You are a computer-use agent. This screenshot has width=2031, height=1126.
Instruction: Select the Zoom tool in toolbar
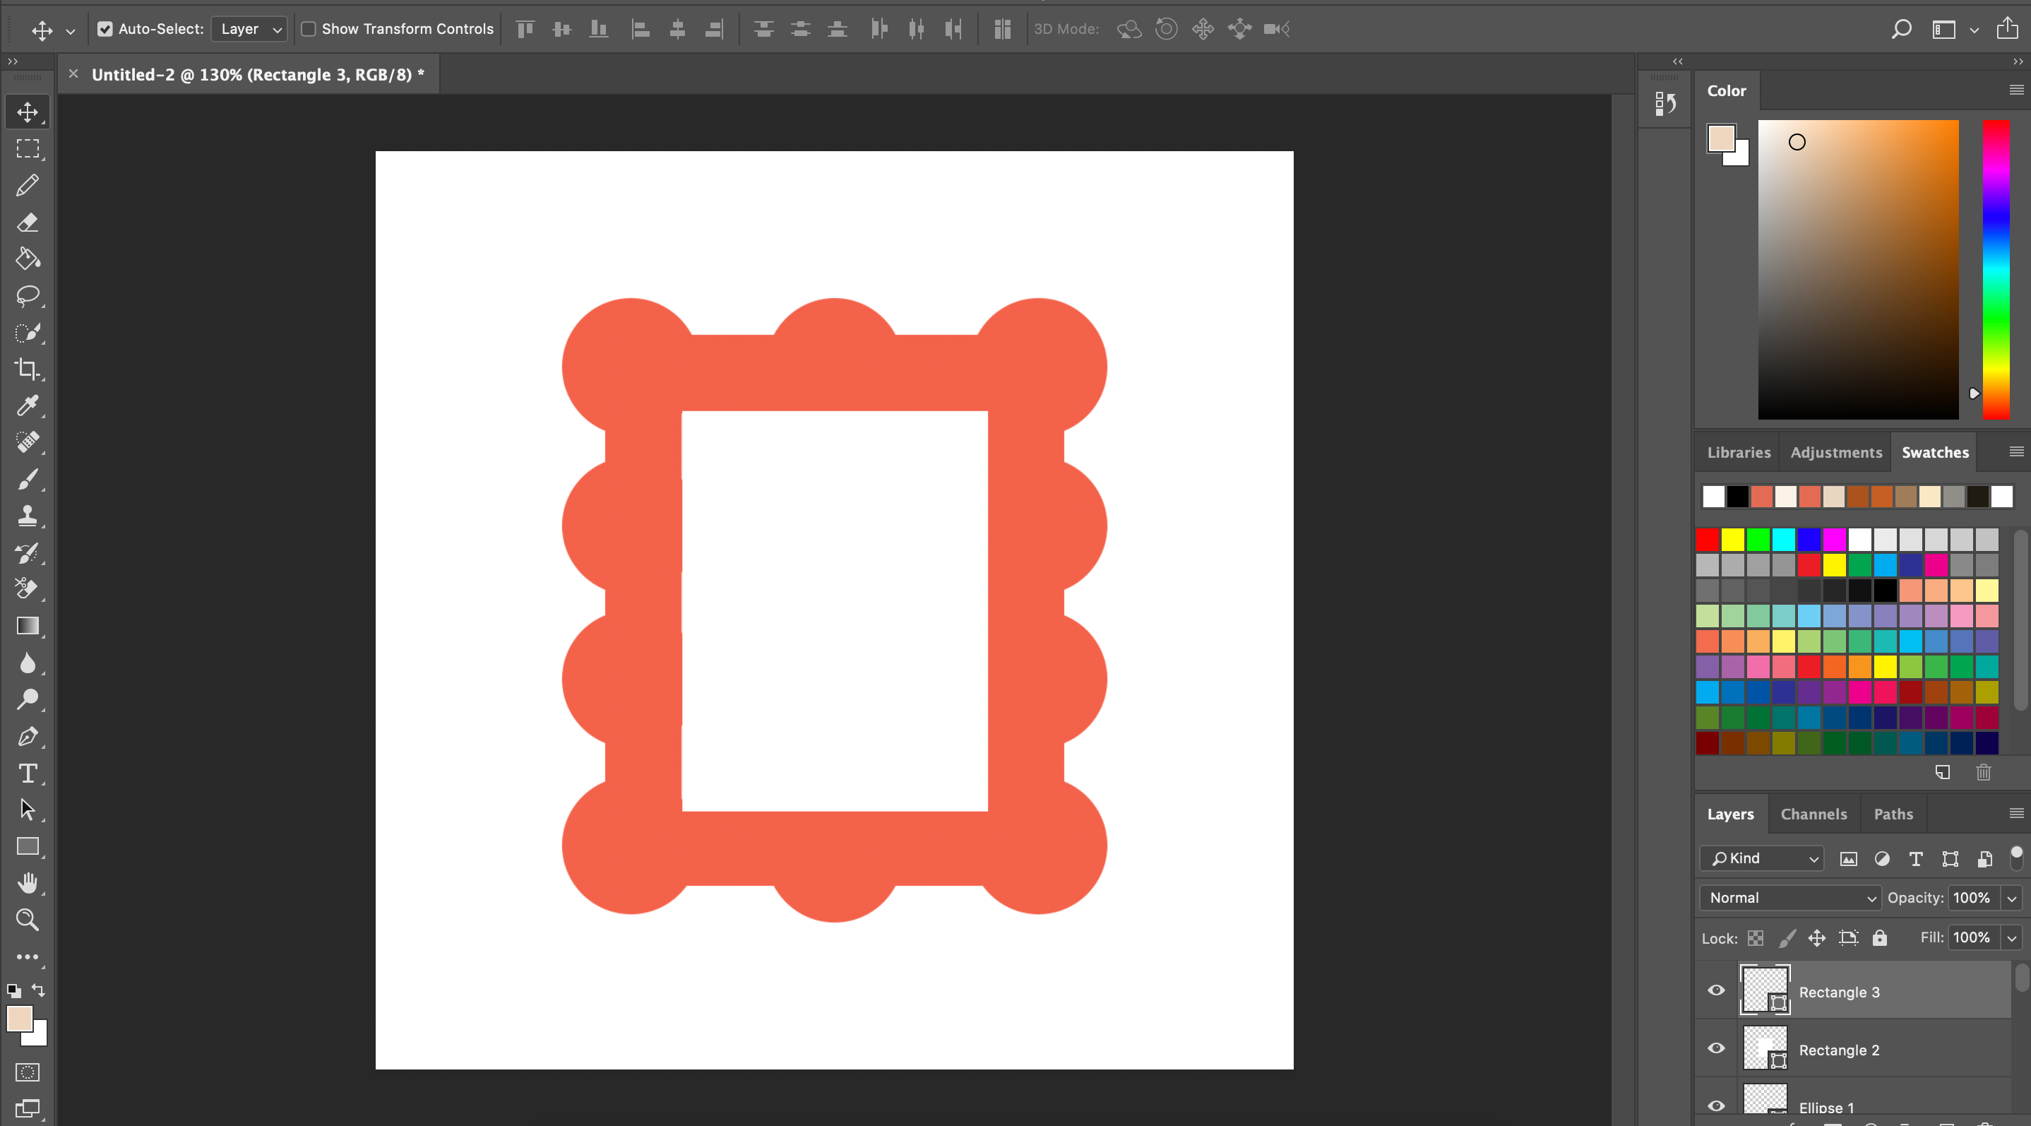pyautogui.click(x=28, y=920)
